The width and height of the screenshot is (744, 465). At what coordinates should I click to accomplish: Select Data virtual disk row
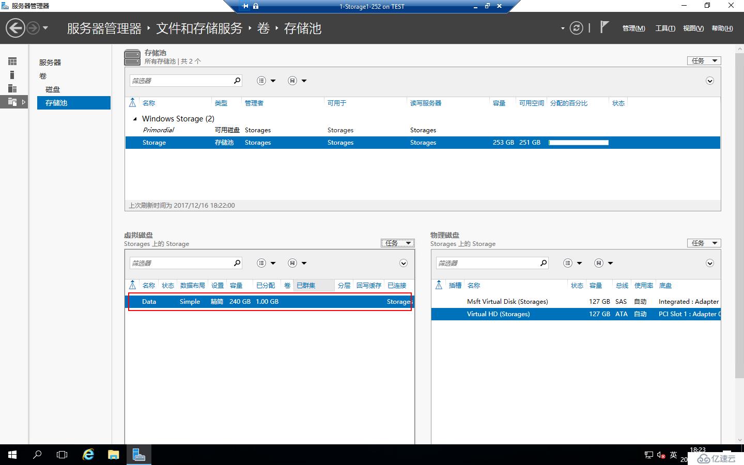tap(270, 302)
